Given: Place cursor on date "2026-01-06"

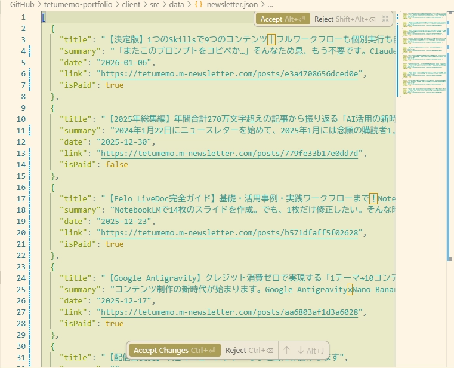Looking at the screenshot, I should tap(123, 62).
